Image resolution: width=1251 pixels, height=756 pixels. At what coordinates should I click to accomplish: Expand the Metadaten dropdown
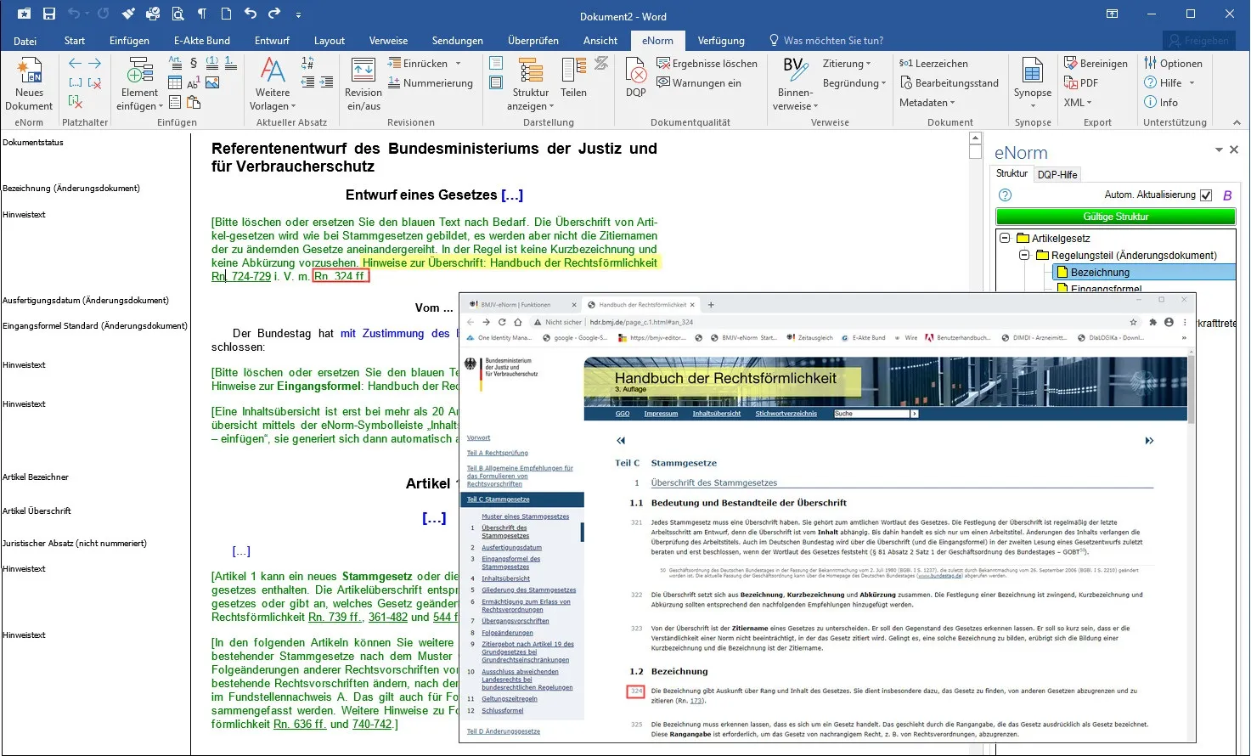pos(926,102)
